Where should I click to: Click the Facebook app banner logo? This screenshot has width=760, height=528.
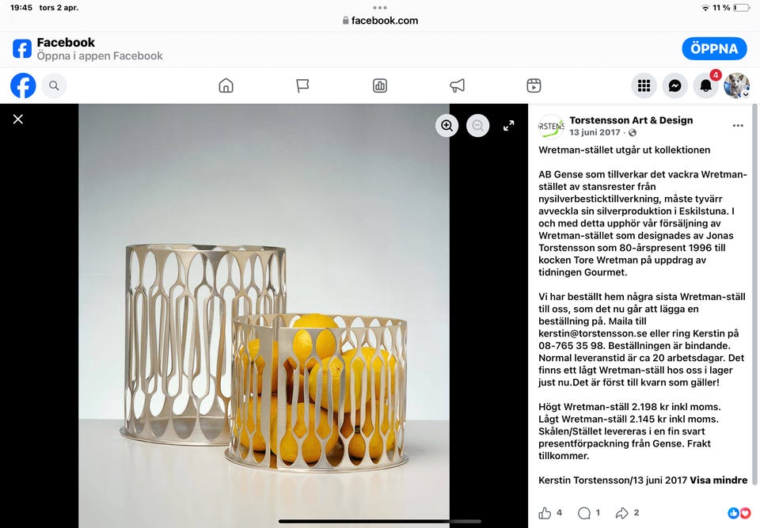[x=22, y=48]
